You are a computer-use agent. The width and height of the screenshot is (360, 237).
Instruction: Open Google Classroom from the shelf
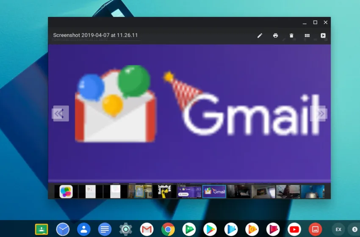tap(42, 229)
